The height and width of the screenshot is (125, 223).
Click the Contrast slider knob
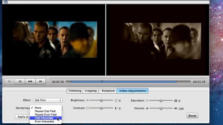click(x=101, y=108)
